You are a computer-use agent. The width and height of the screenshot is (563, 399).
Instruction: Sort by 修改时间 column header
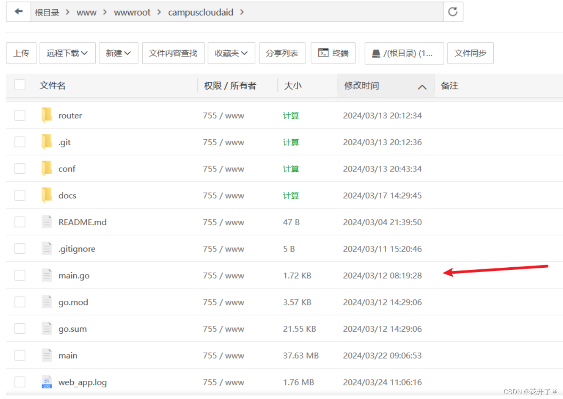point(362,86)
